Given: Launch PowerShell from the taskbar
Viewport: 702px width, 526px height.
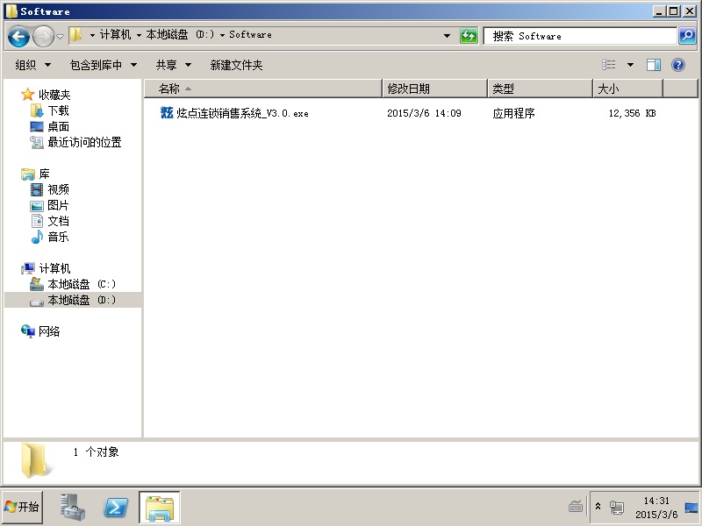Looking at the screenshot, I should coord(117,507).
